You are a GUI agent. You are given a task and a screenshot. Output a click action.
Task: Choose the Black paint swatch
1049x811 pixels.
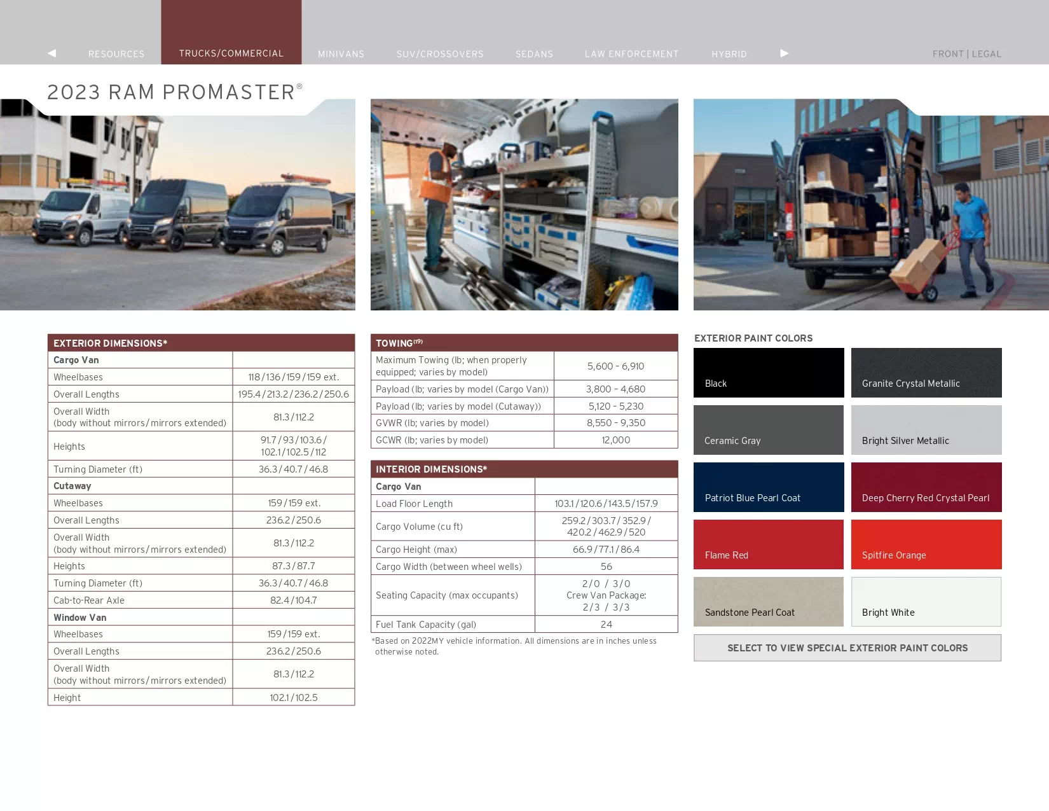769,373
